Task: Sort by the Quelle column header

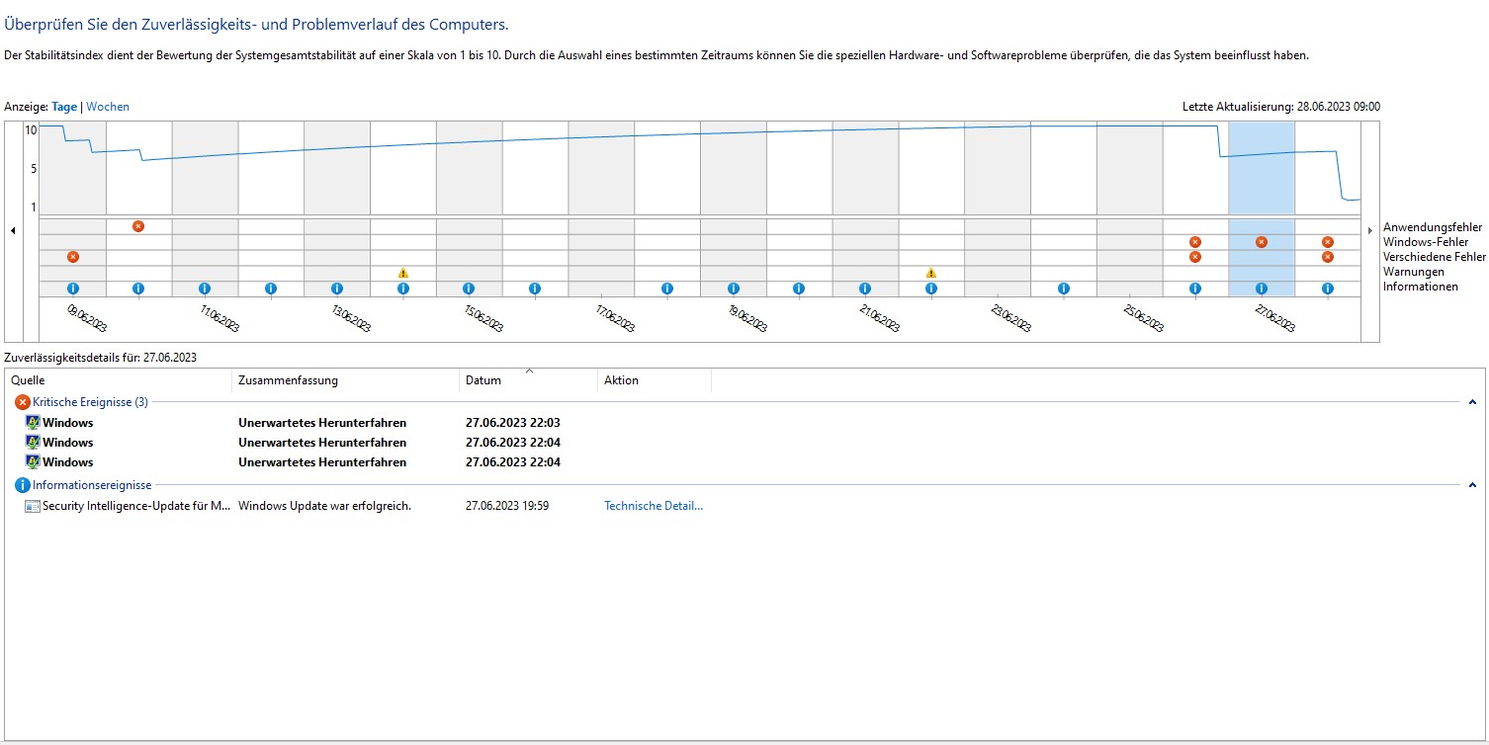Action: 119,380
